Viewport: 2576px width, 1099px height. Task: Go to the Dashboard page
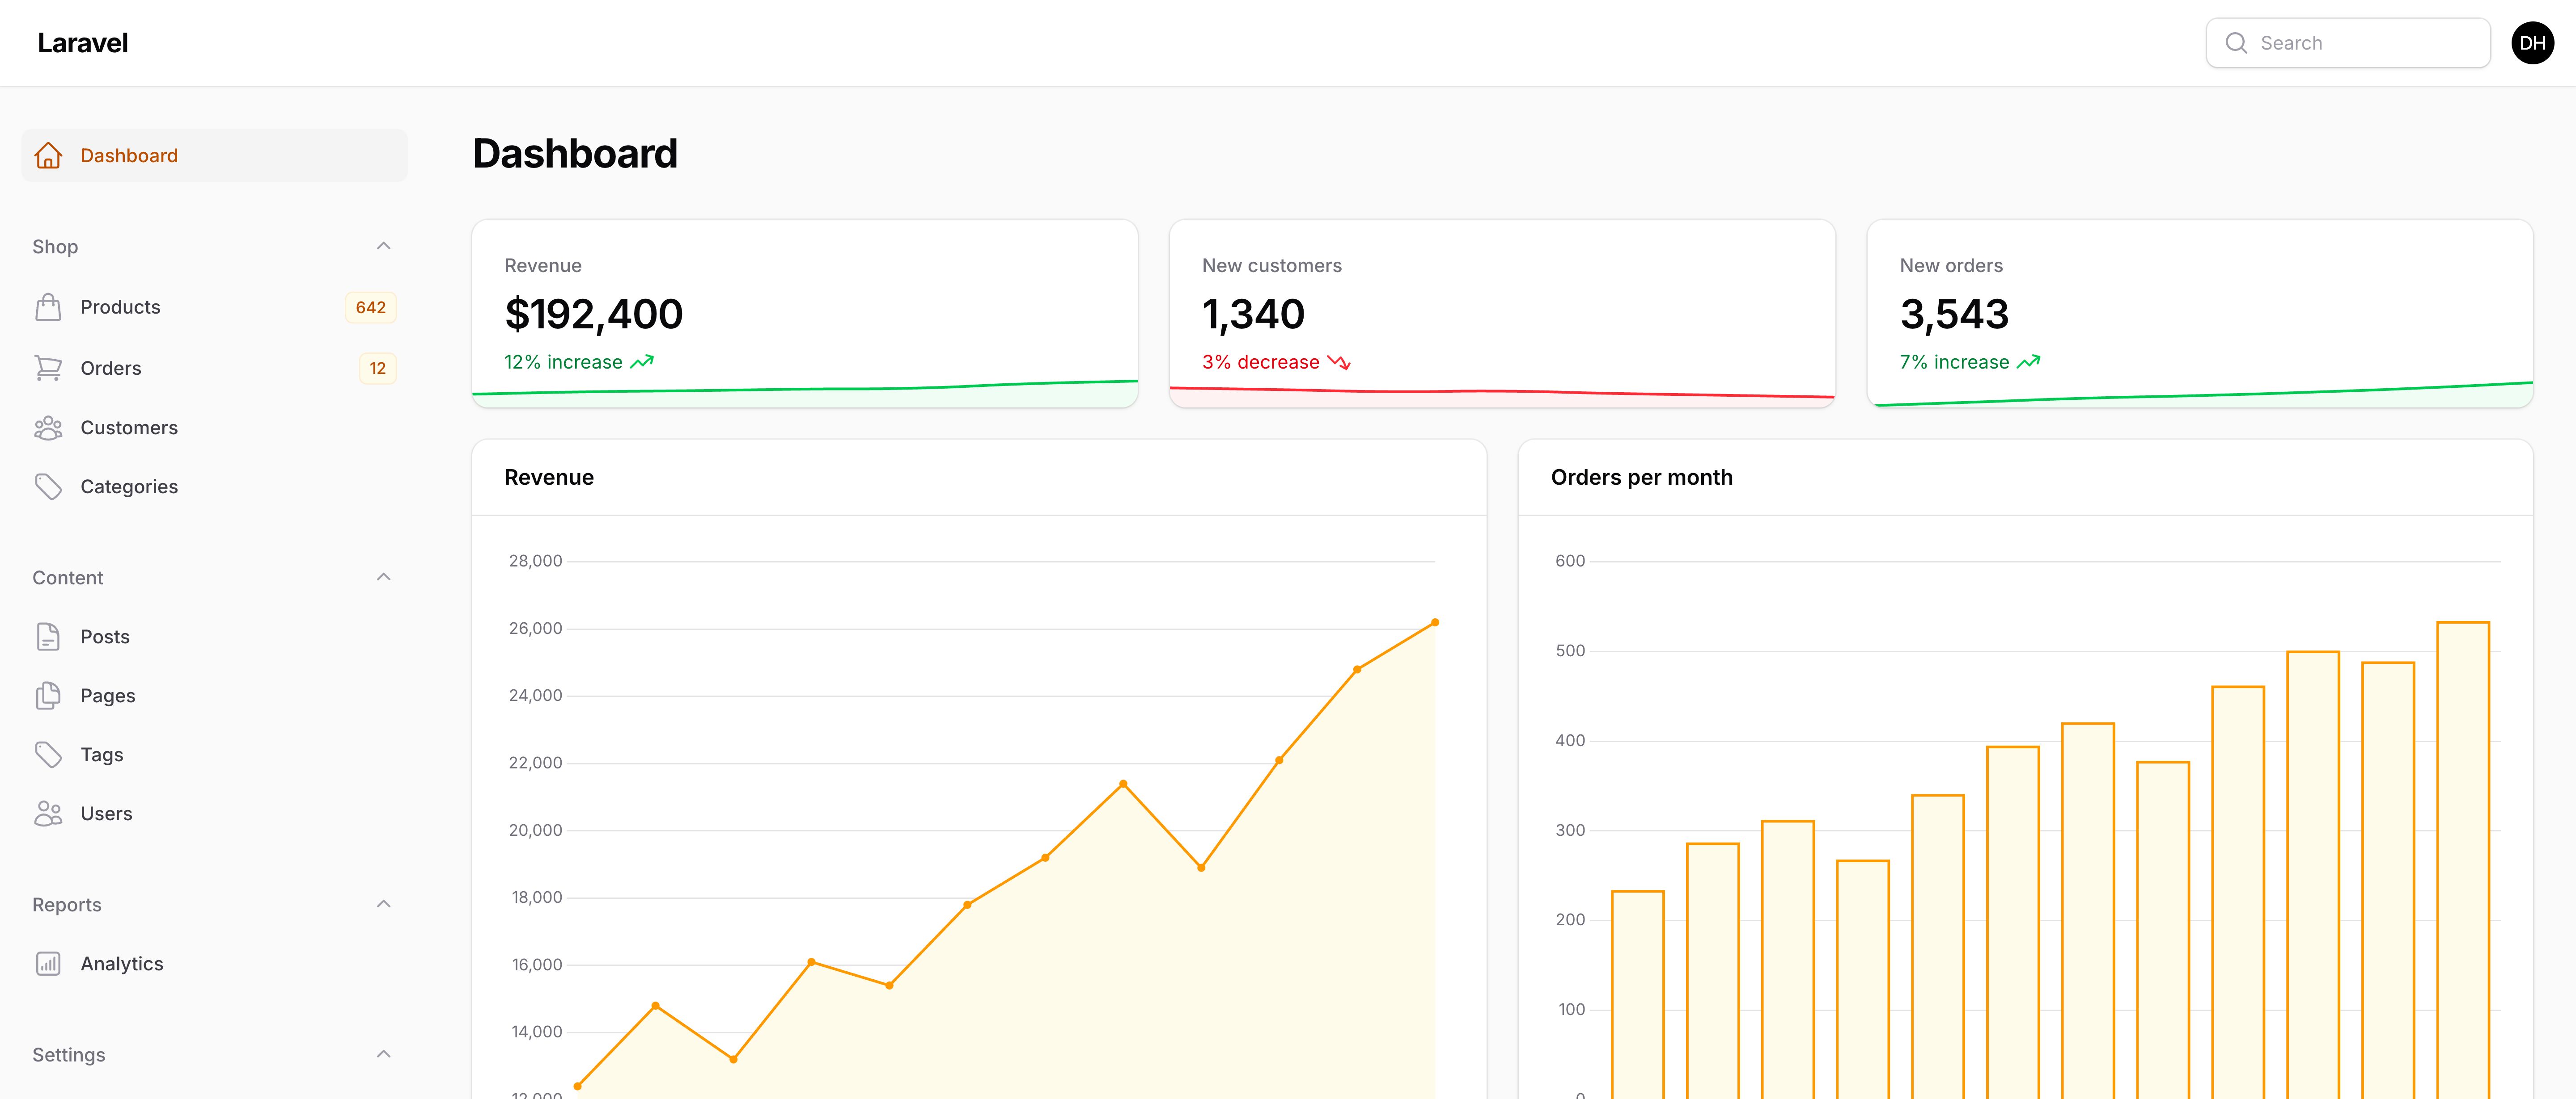tap(214, 156)
